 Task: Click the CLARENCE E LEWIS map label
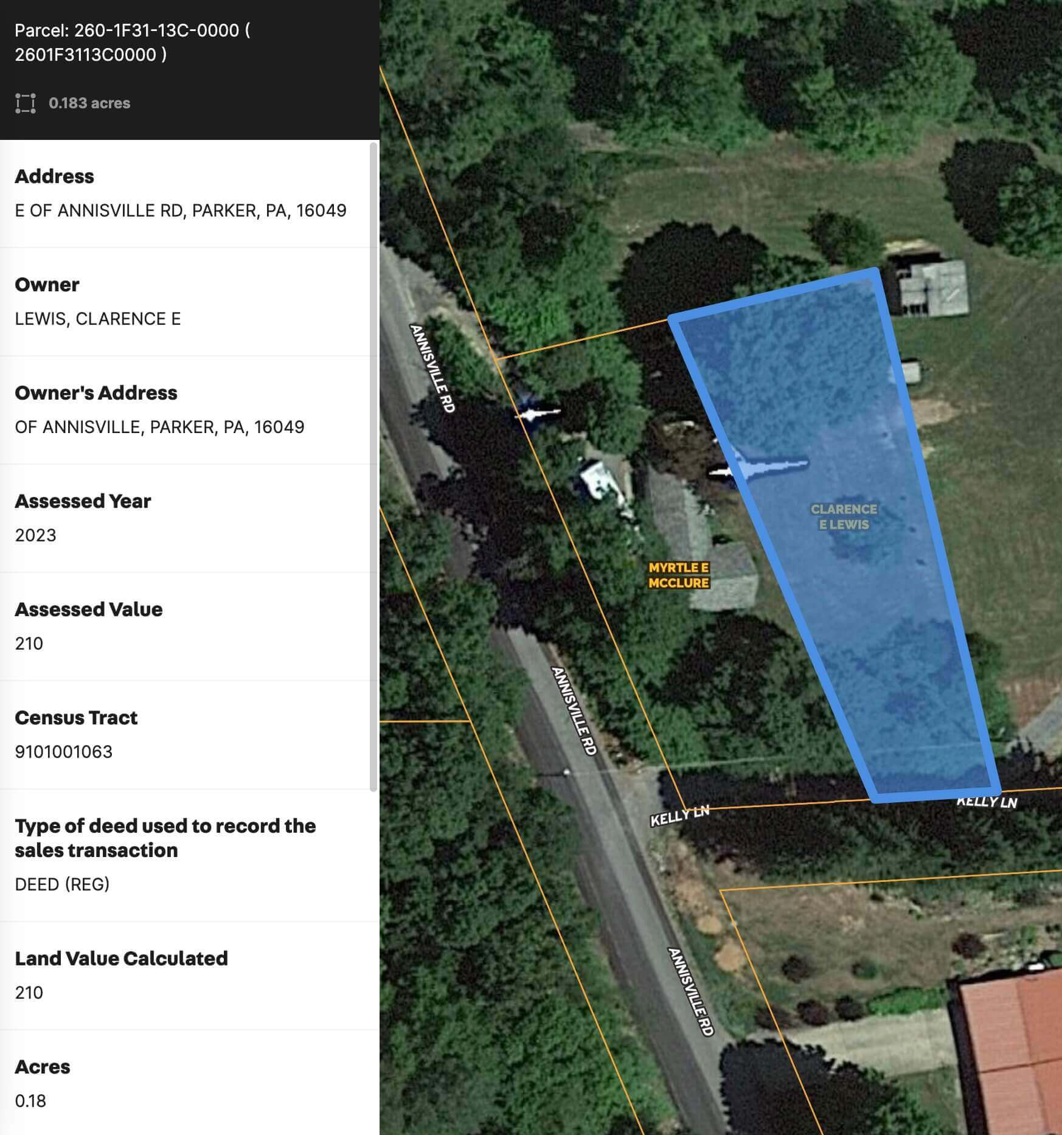[x=844, y=516]
